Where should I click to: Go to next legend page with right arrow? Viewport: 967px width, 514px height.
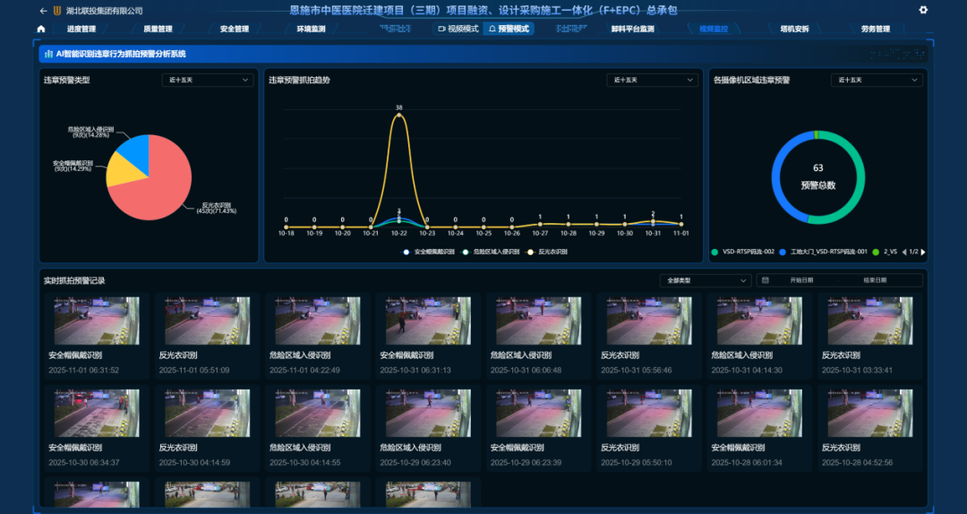pyautogui.click(x=923, y=253)
